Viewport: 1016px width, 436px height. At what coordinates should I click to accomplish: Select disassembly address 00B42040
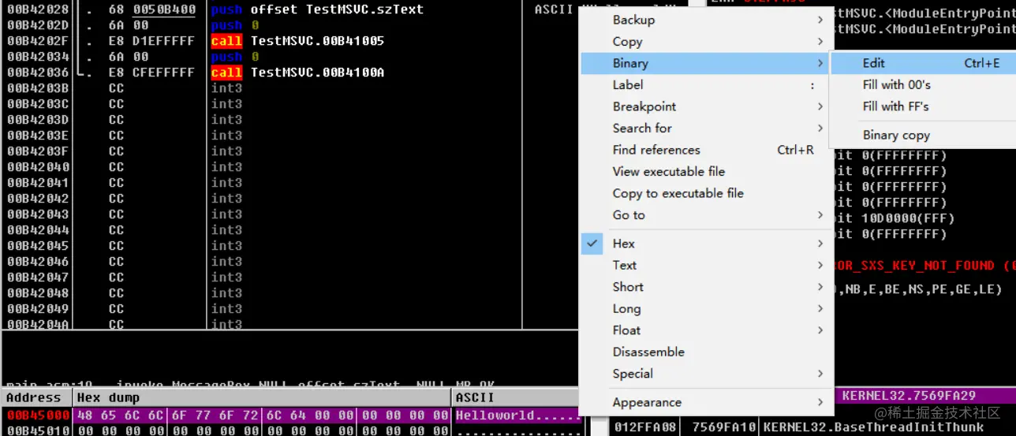coord(38,167)
